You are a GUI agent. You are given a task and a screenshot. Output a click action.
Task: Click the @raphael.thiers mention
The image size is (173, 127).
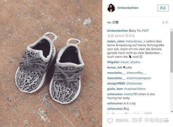click(135, 89)
